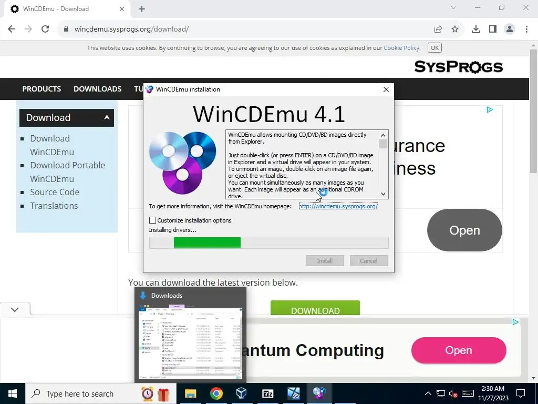Enable Customize installation options checkbox

[x=153, y=220]
